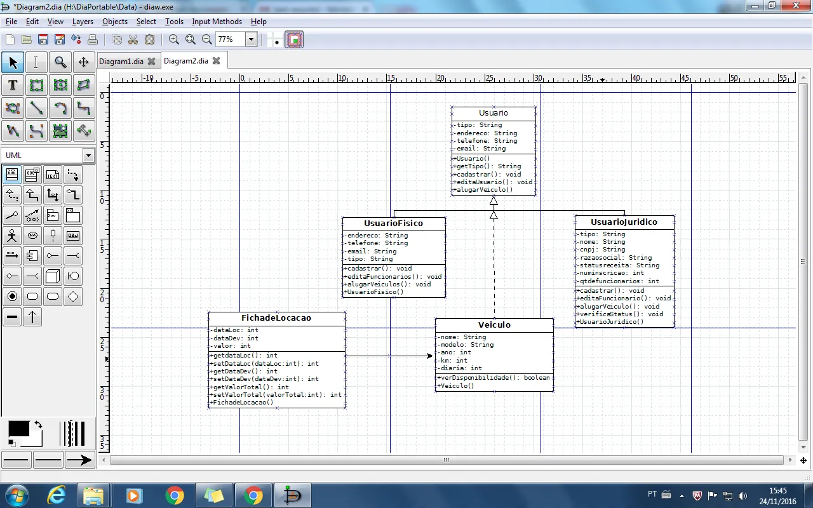Expand the UML sheet selector dropdown
The height and width of the screenshot is (508, 813).
click(88, 156)
